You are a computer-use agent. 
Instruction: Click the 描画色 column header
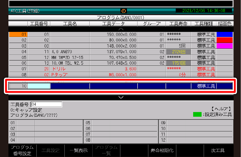(x=224, y=24)
